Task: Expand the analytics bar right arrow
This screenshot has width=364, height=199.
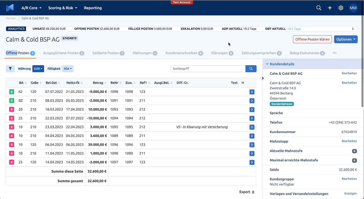Action: click(353, 29)
